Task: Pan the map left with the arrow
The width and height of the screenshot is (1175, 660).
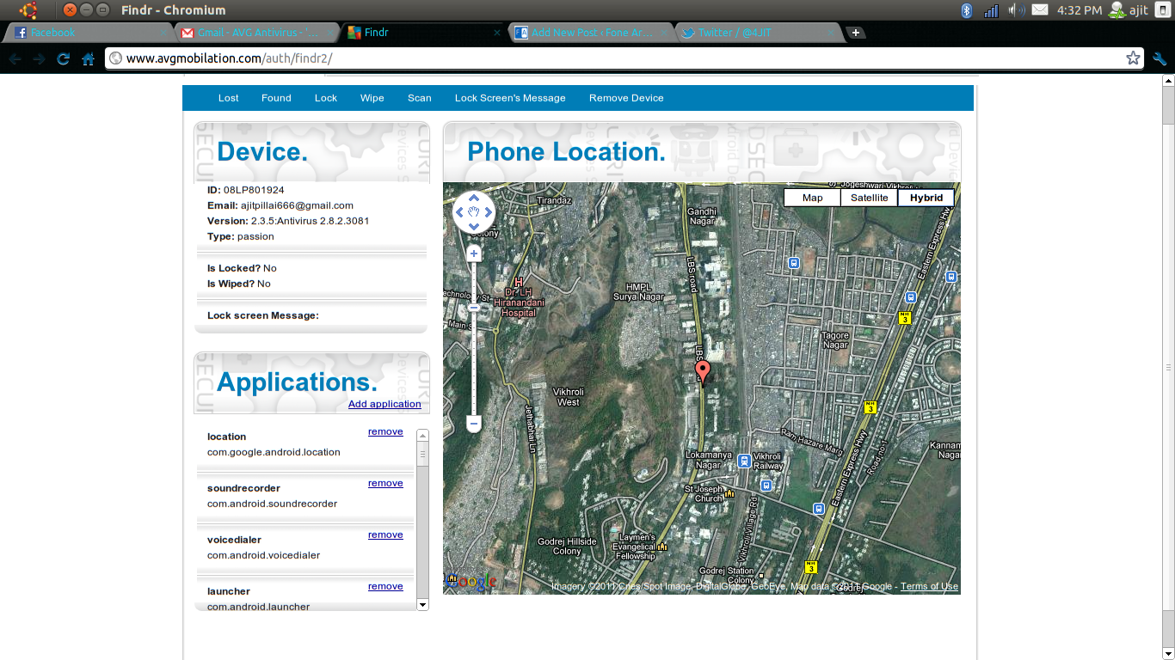Action: pos(459,212)
